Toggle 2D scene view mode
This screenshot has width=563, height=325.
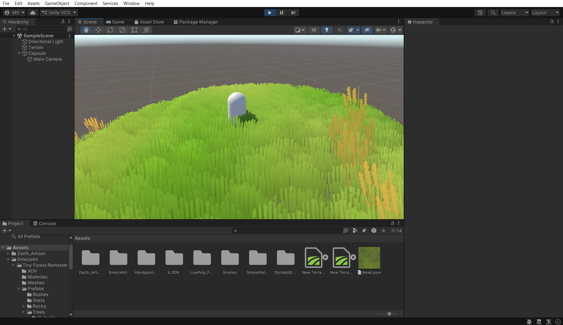pyautogui.click(x=314, y=30)
